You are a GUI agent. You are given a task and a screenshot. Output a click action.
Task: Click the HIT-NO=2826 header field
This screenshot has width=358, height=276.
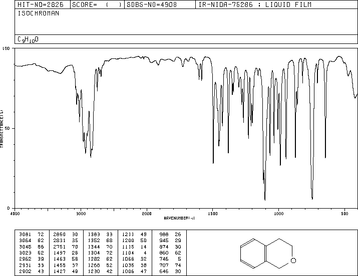click(41, 4)
